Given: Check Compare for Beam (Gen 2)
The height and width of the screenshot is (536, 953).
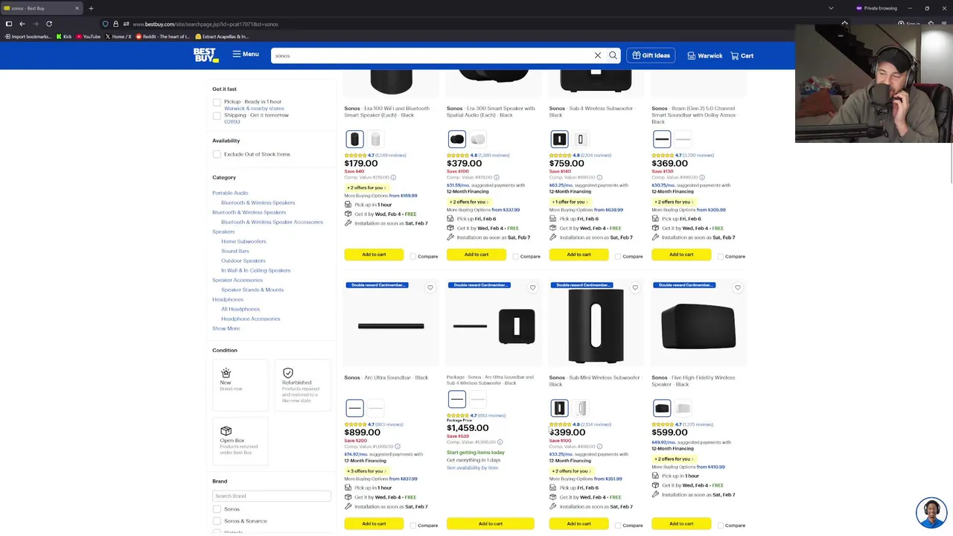Looking at the screenshot, I should coord(721,256).
